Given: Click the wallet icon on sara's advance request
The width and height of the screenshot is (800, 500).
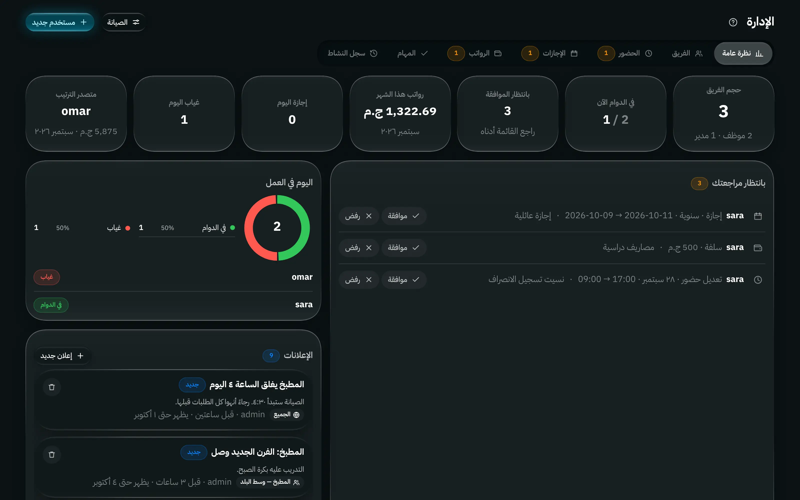Looking at the screenshot, I should [x=758, y=248].
